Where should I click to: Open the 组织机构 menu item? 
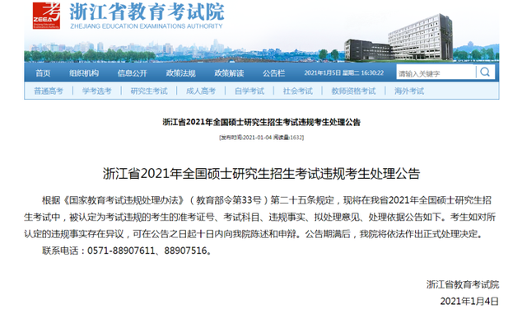84,73
